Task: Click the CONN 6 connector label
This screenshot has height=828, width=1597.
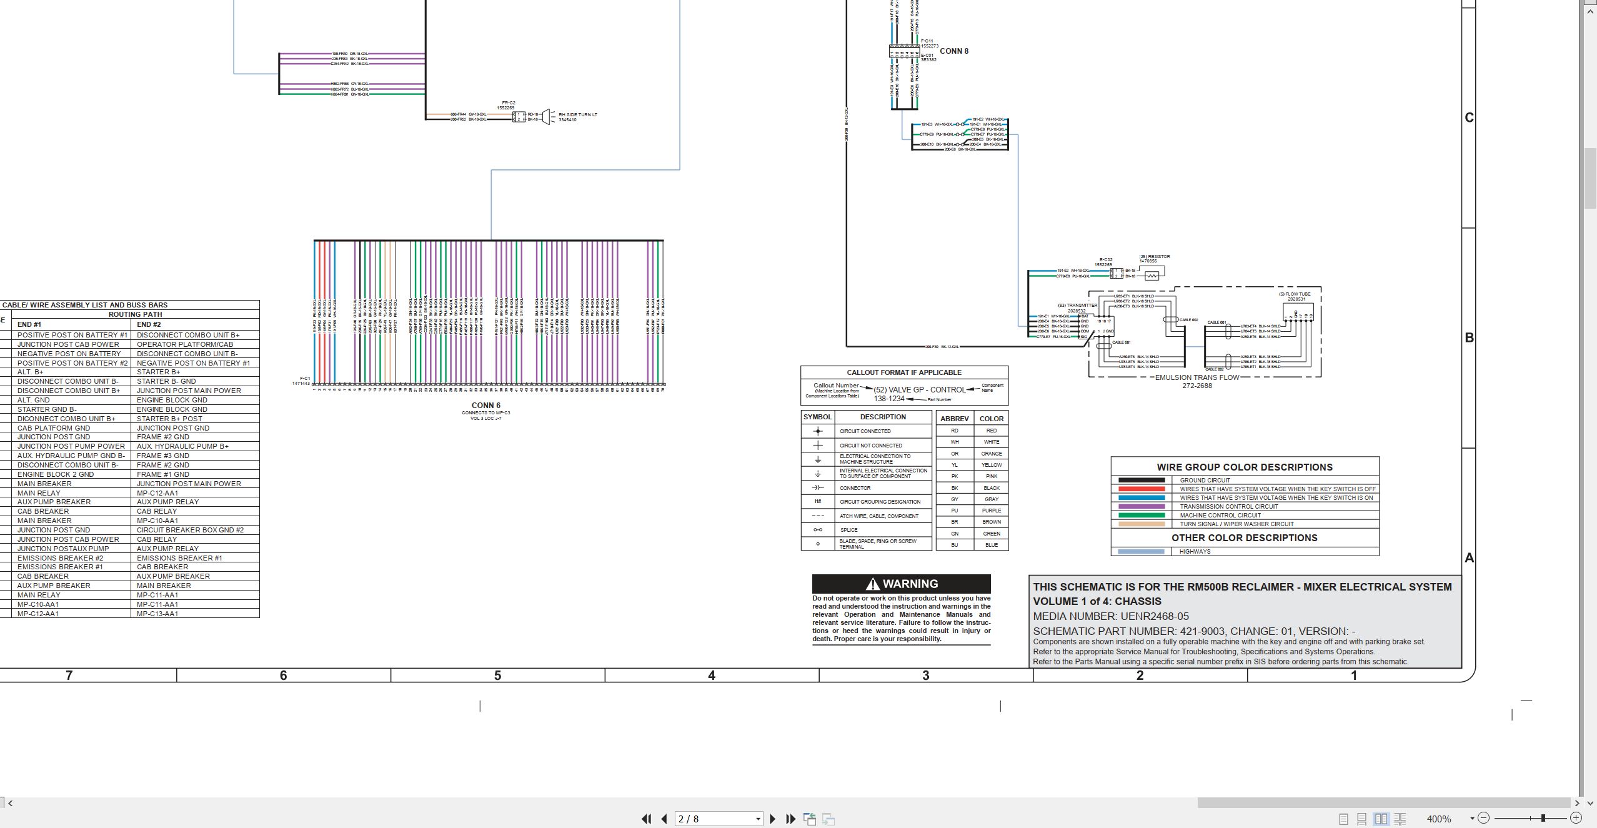Action: [x=486, y=406]
